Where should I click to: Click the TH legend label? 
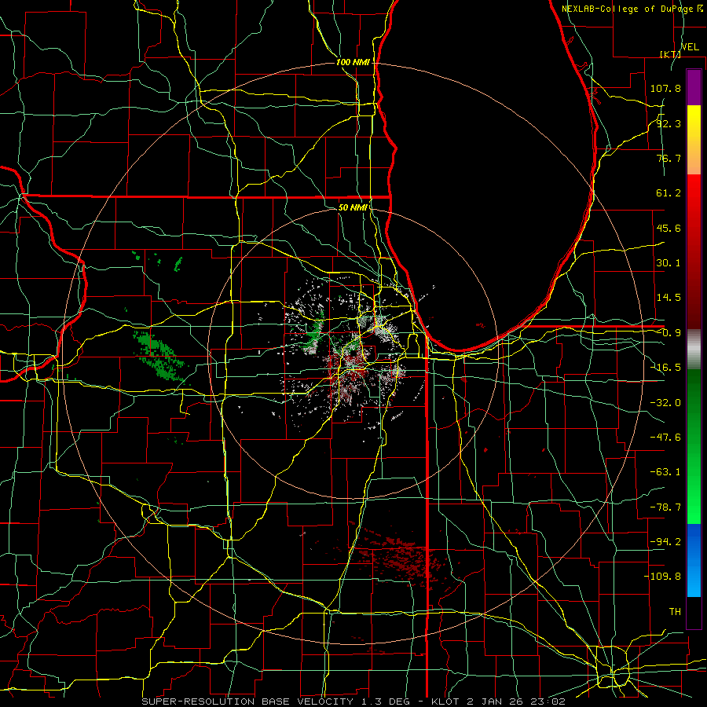pos(675,611)
